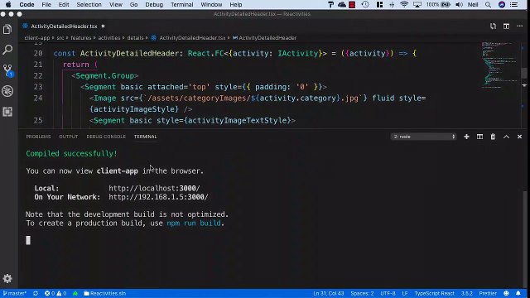530x298 pixels.
Task: Open http://localhost:3000/ link in terminal
Action: [154, 188]
